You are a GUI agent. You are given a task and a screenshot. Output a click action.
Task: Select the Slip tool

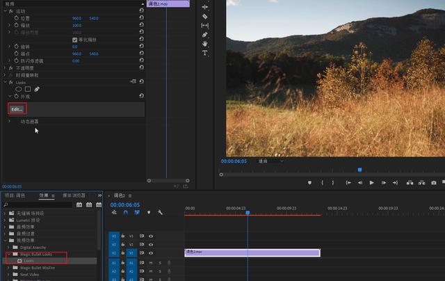pos(205,26)
